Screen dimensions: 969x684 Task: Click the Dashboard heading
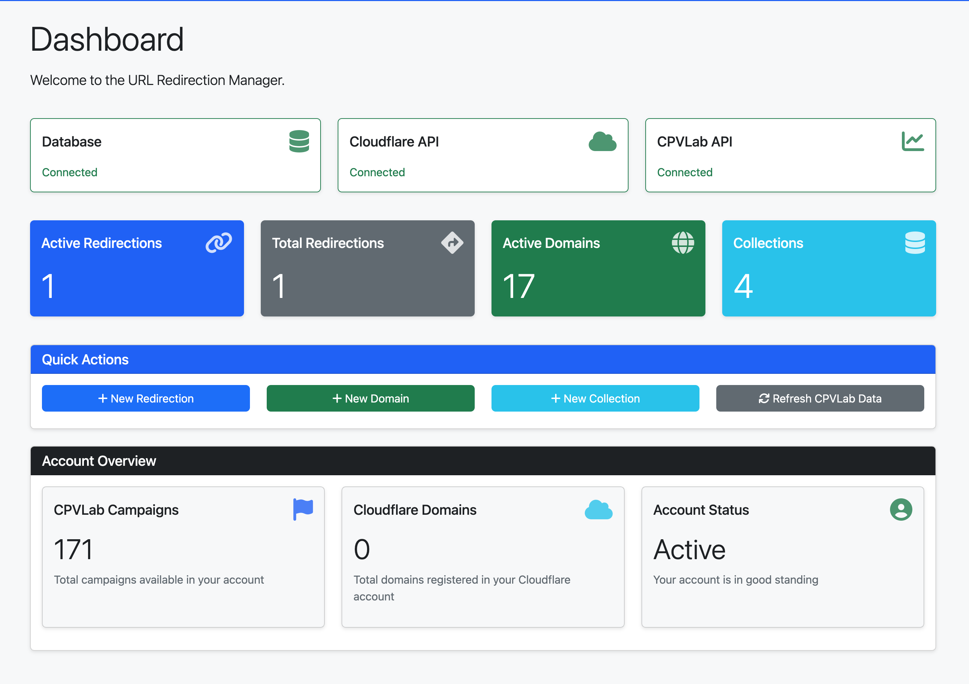(x=107, y=39)
